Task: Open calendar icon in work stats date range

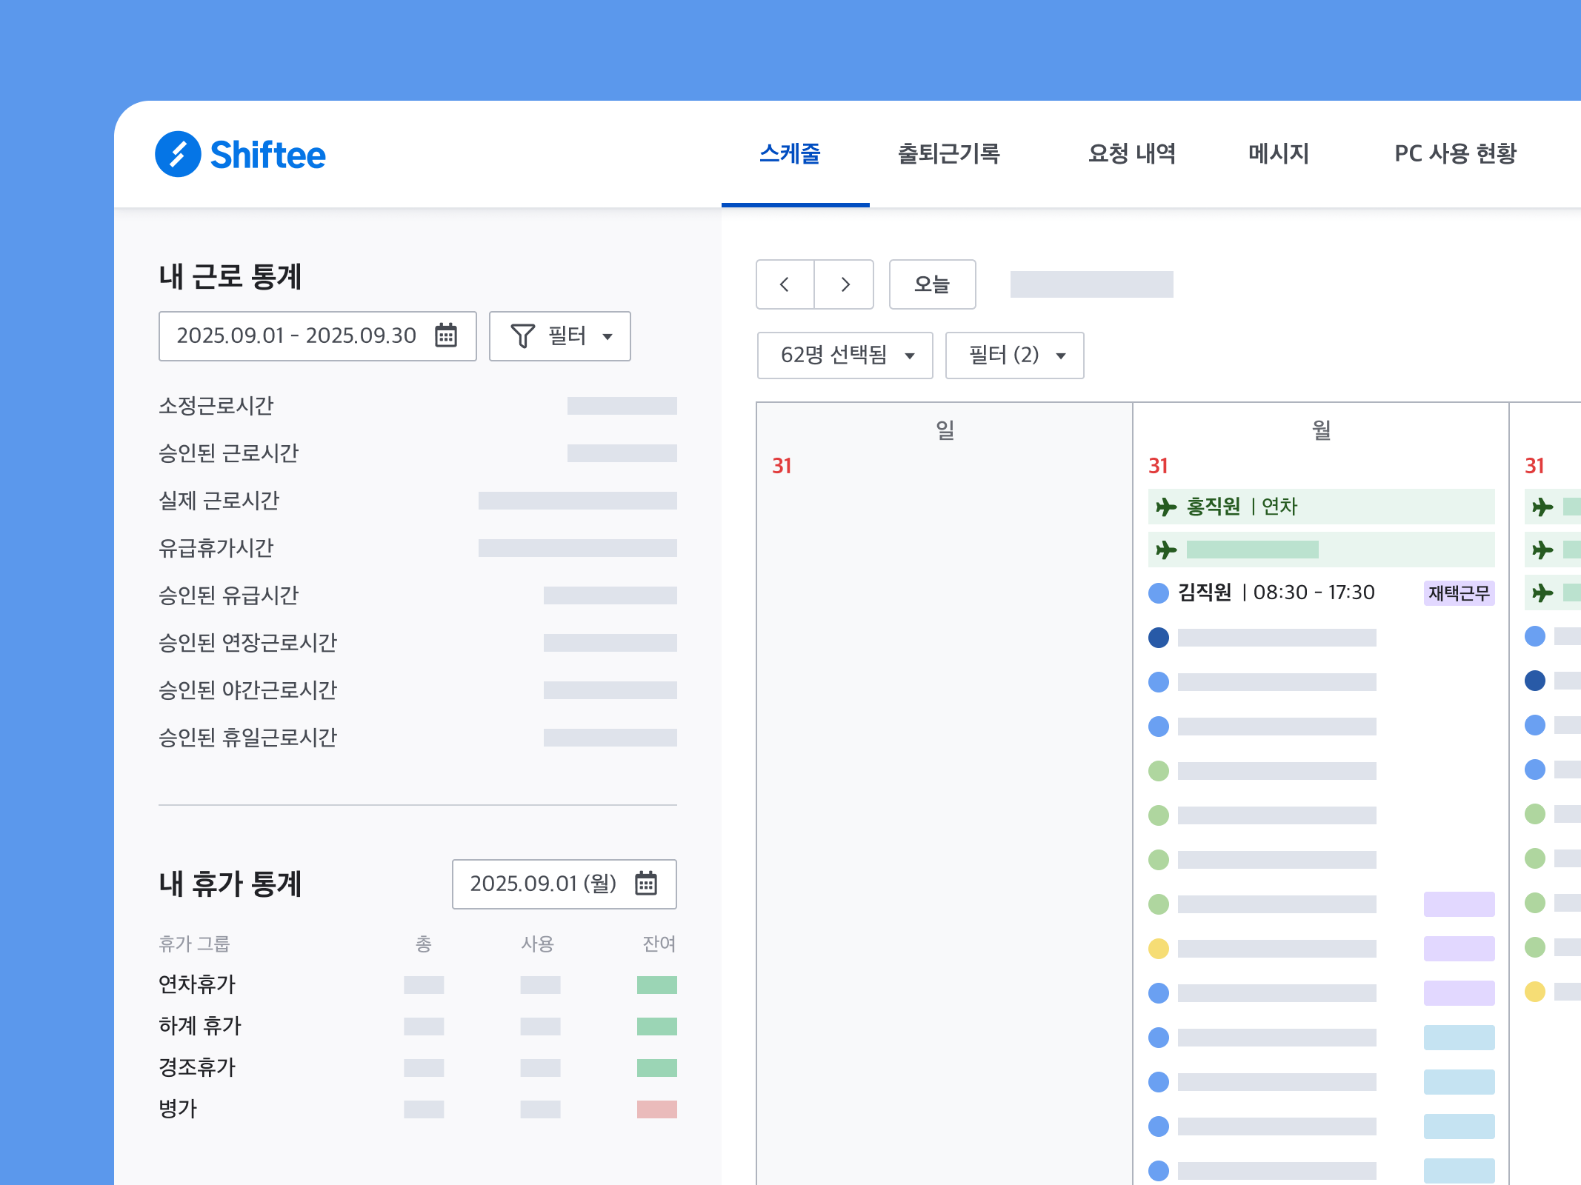Action: 446,336
